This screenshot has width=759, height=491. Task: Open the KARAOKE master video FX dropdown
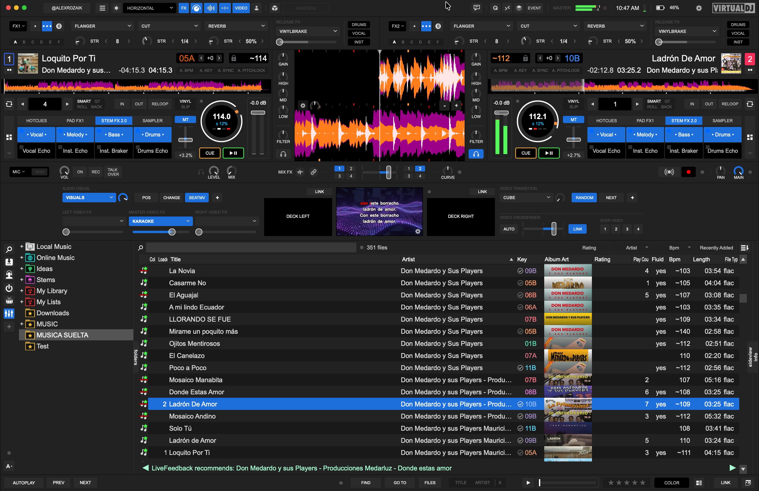coord(160,221)
